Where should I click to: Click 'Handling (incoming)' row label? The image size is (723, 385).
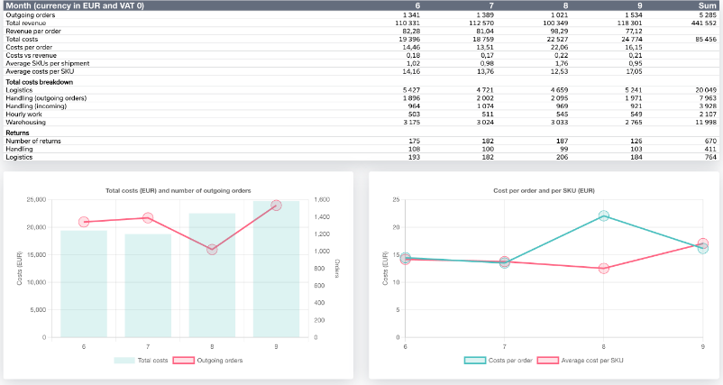click(x=36, y=106)
